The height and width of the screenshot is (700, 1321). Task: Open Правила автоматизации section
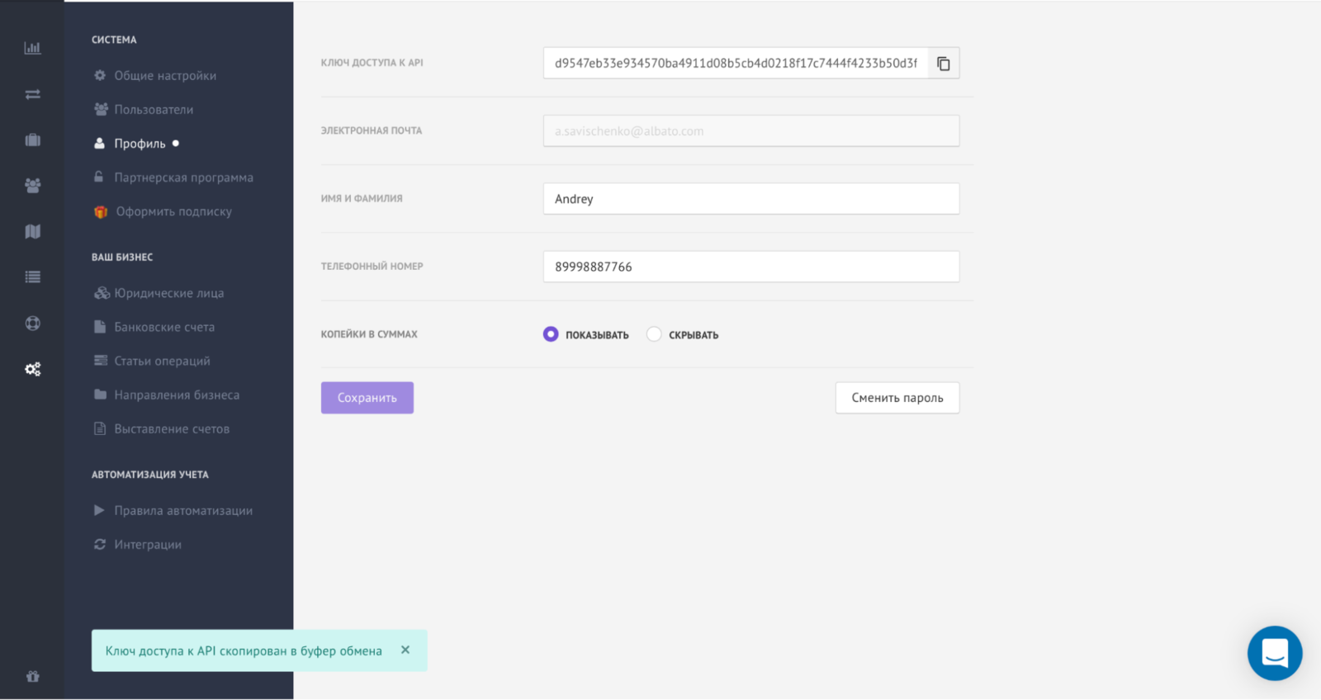coord(182,511)
